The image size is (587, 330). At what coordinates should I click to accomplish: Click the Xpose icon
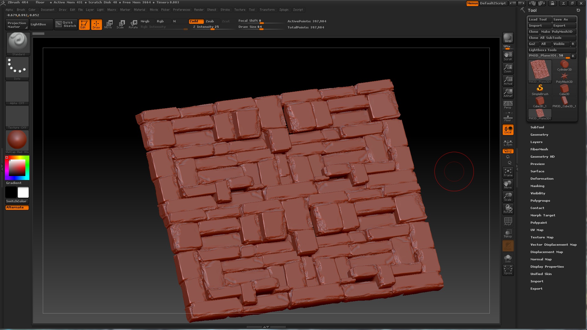tap(508, 270)
